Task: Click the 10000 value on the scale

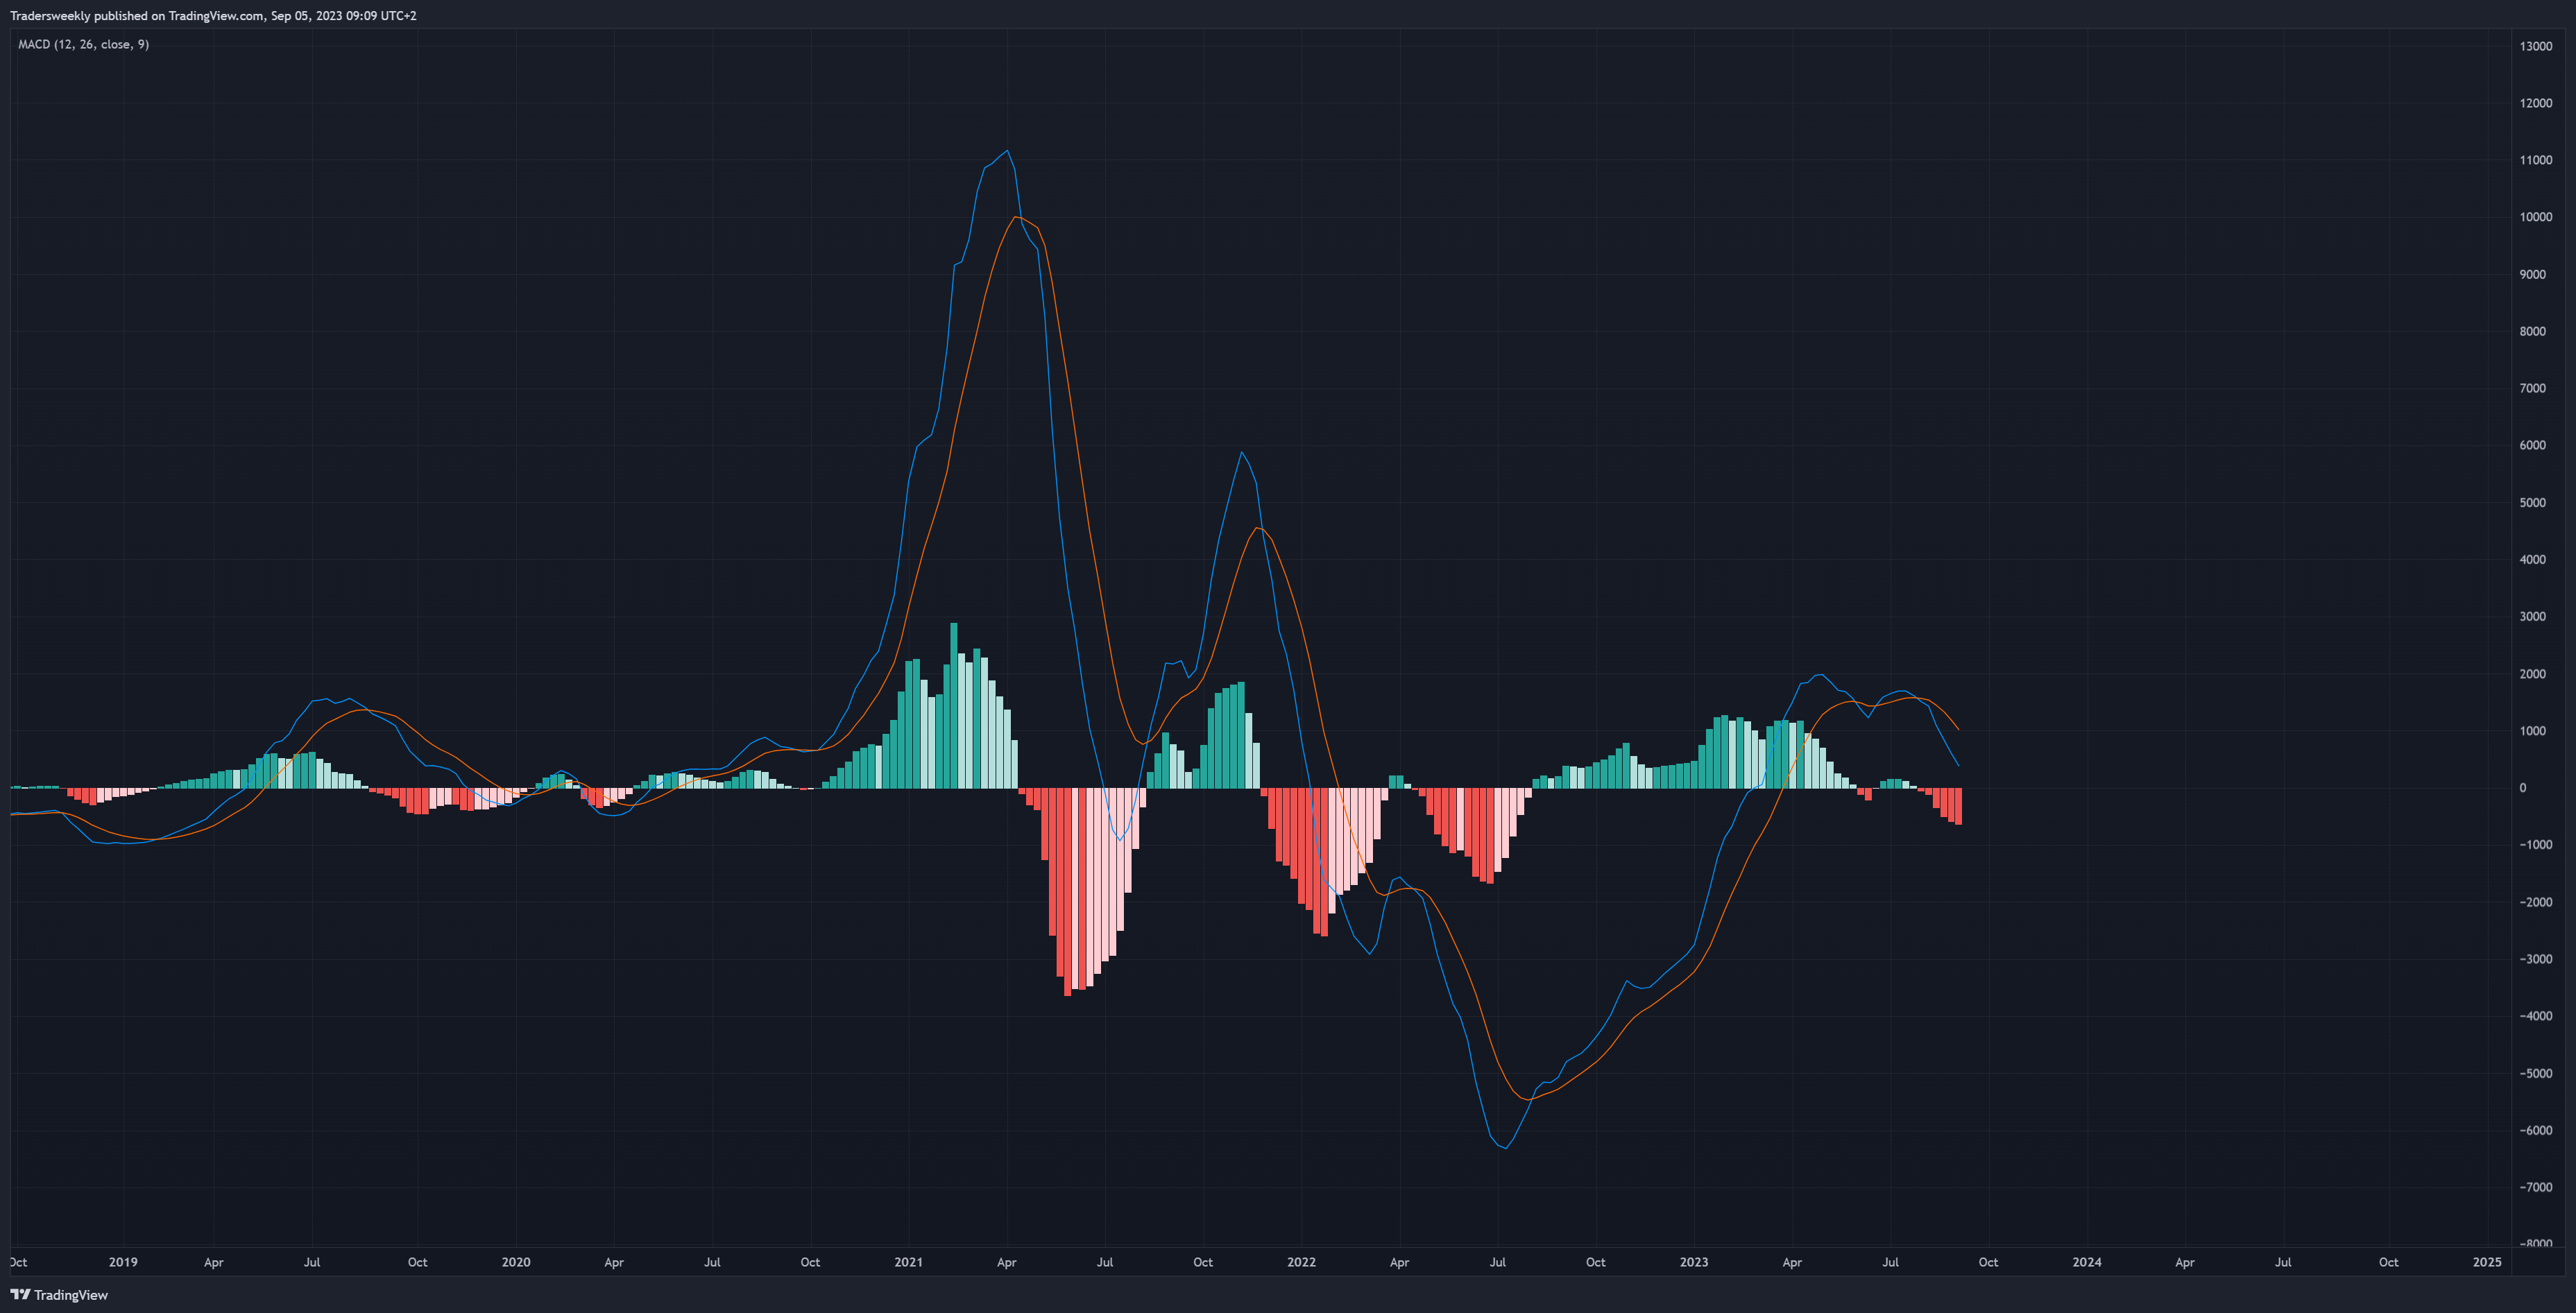Action: [2536, 217]
